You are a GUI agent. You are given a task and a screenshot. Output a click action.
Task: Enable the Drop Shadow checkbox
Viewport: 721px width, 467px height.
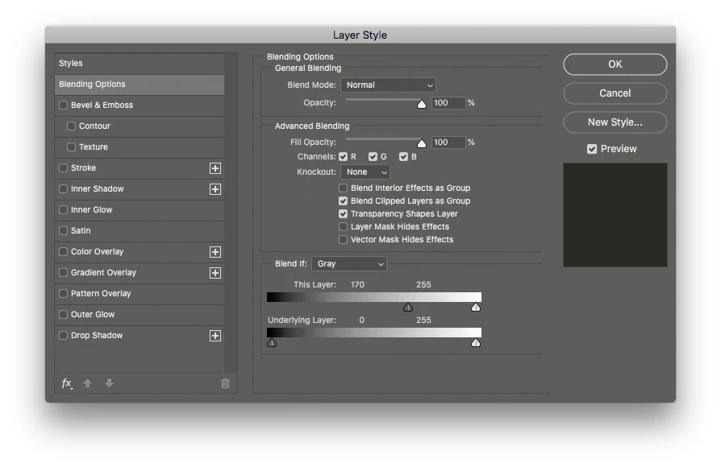pos(64,335)
